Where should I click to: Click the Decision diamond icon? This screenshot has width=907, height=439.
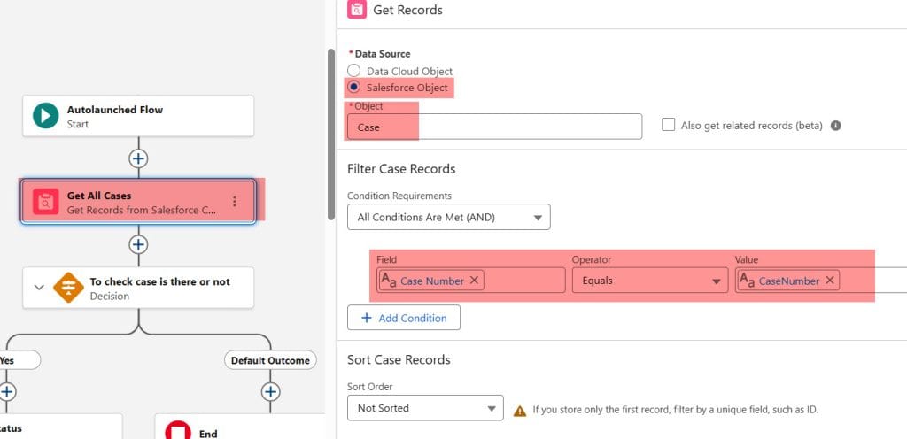point(68,287)
